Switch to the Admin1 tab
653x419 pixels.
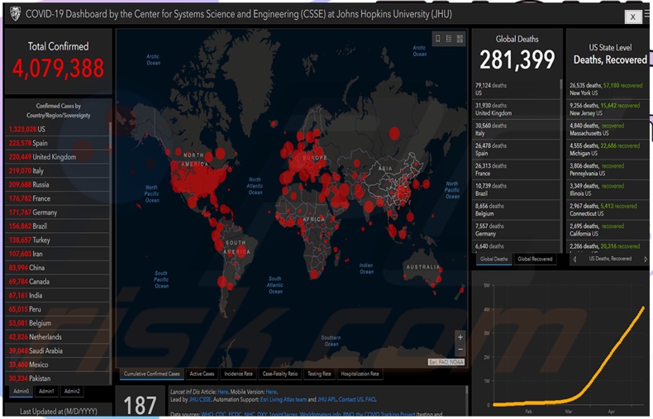pyautogui.click(x=46, y=391)
